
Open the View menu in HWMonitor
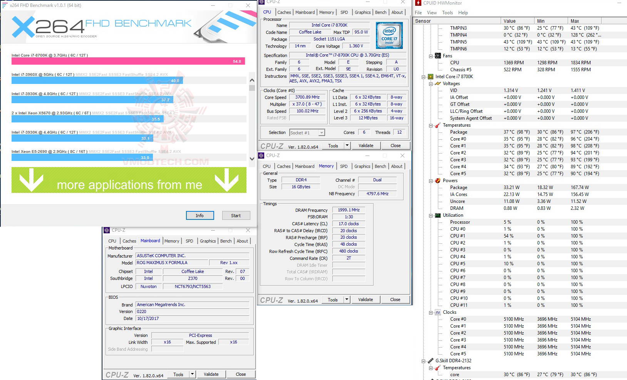[x=432, y=13]
